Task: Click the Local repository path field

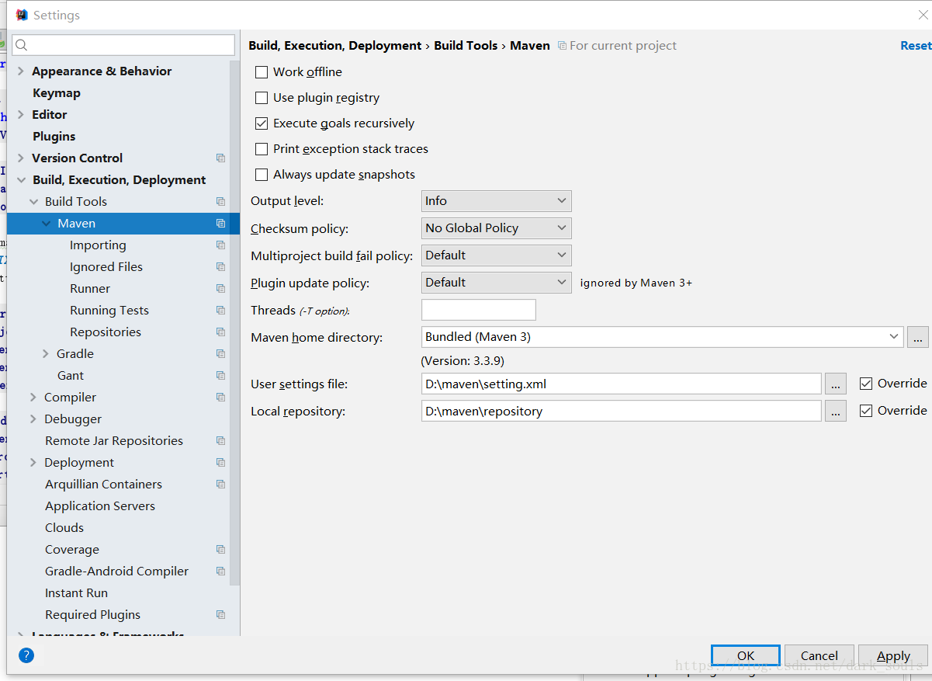Action: pos(622,411)
